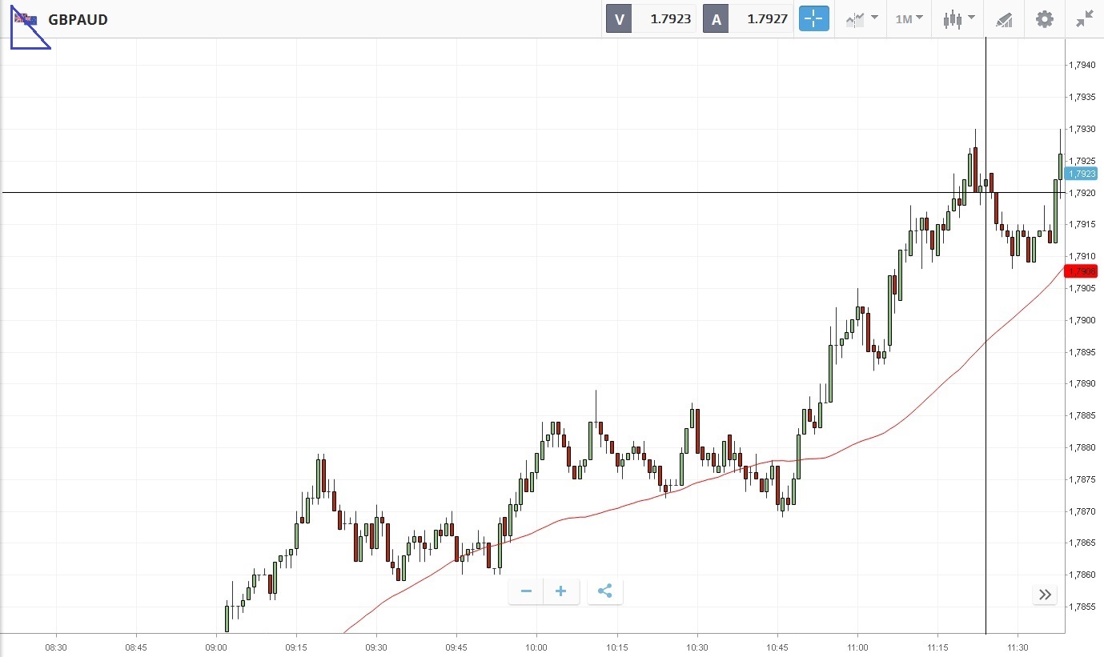Share the chart via share icon
1104x657 pixels.
(x=605, y=591)
